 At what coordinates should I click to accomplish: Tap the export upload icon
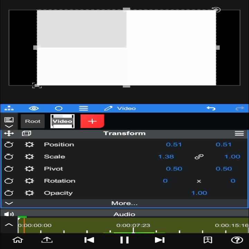tap(47, 240)
